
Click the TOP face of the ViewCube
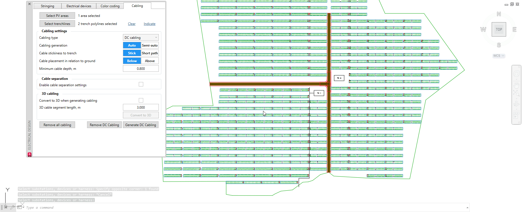(x=499, y=29)
